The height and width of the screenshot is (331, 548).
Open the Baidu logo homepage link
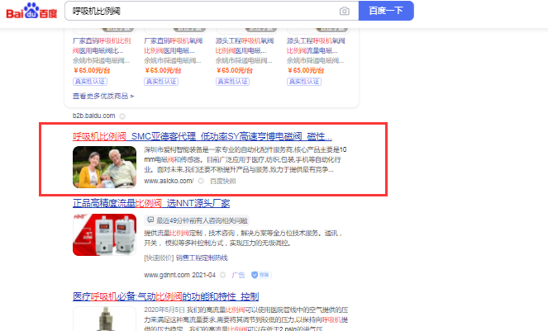point(31,12)
